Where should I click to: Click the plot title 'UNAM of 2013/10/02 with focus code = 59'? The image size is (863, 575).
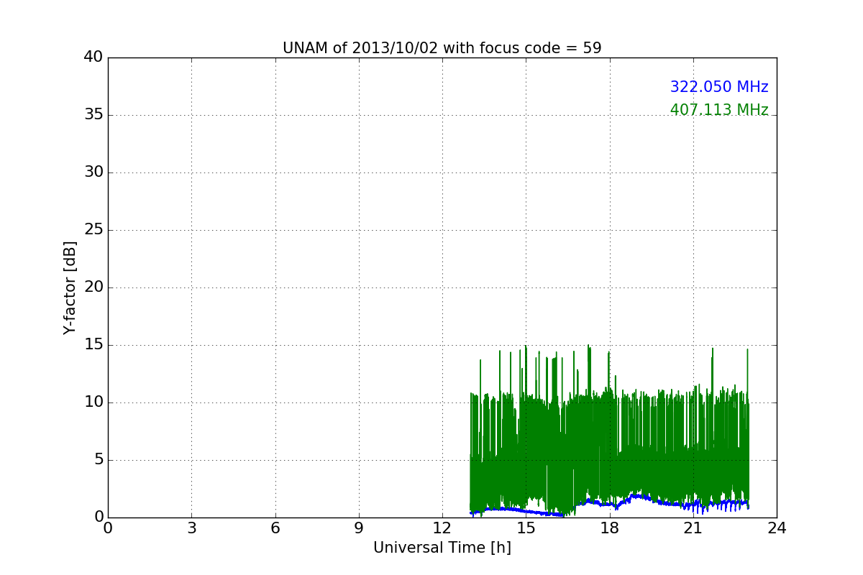[x=442, y=48]
